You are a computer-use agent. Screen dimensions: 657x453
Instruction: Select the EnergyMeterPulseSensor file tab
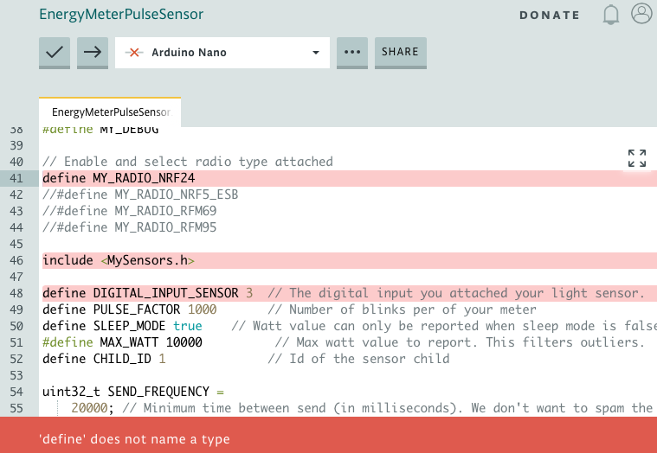[110, 112]
